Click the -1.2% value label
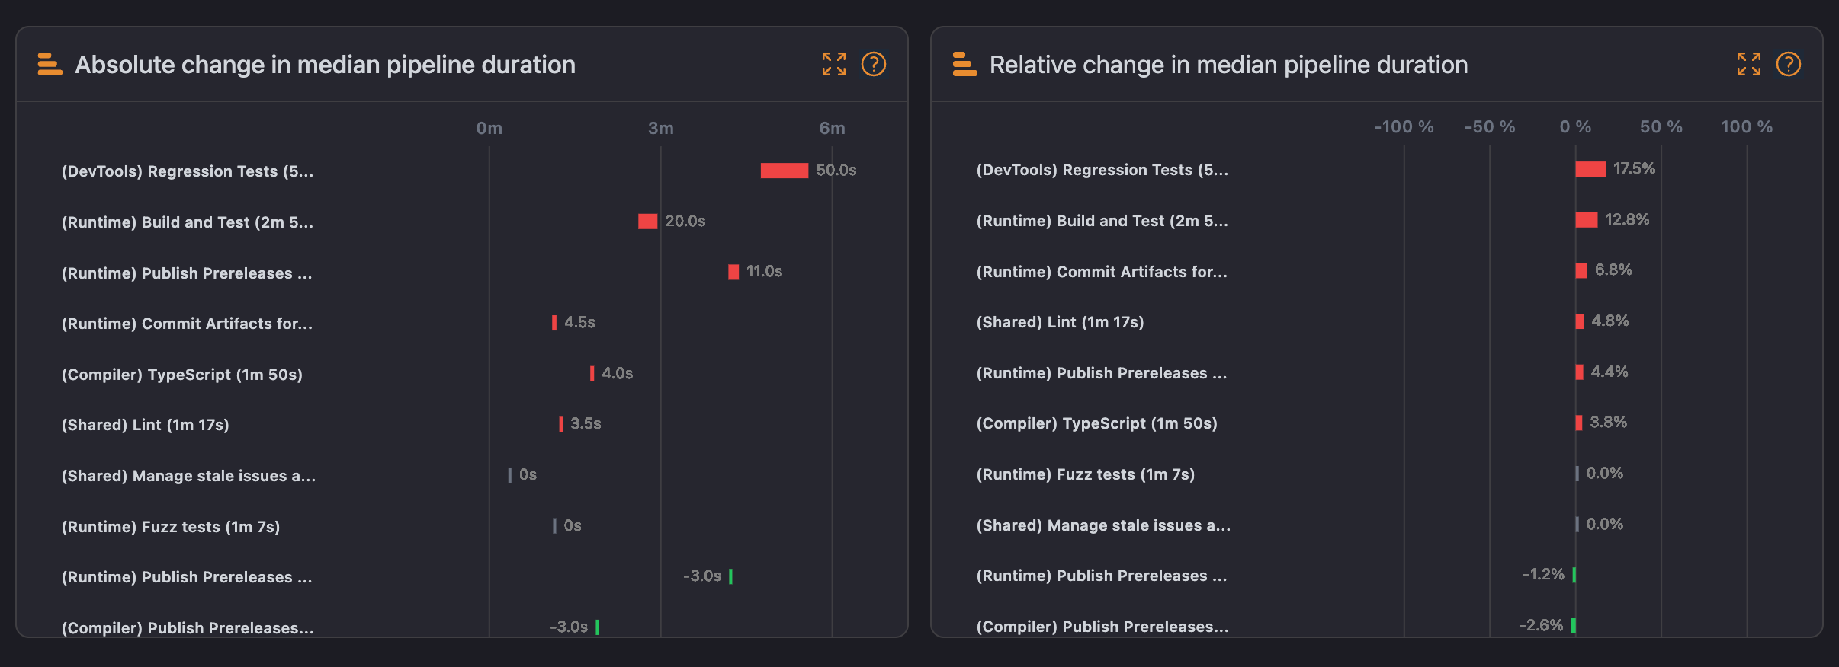Screen dimensions: 1839x667 [x=1543, y=574]
